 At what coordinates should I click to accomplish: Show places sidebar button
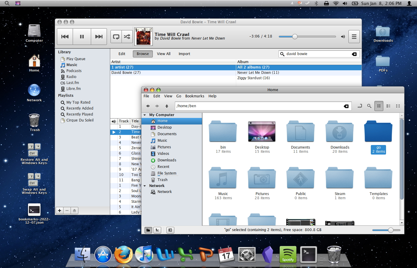pos(148,230)
